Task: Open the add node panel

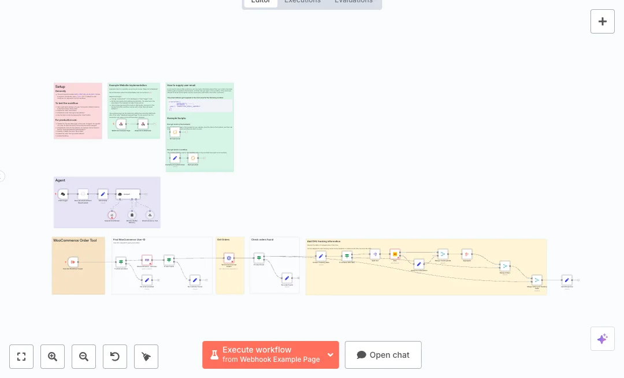Action: coord(602,21)
